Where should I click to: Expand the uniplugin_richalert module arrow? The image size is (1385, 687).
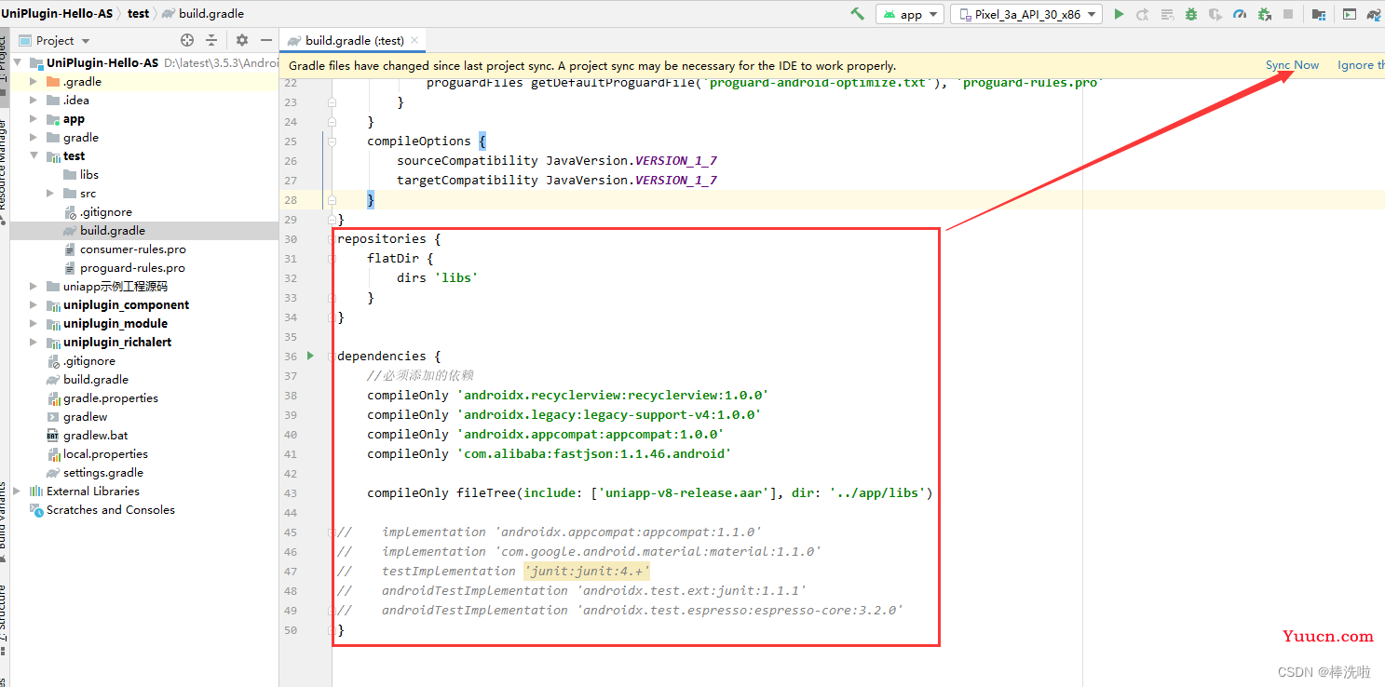click(34, 343)
